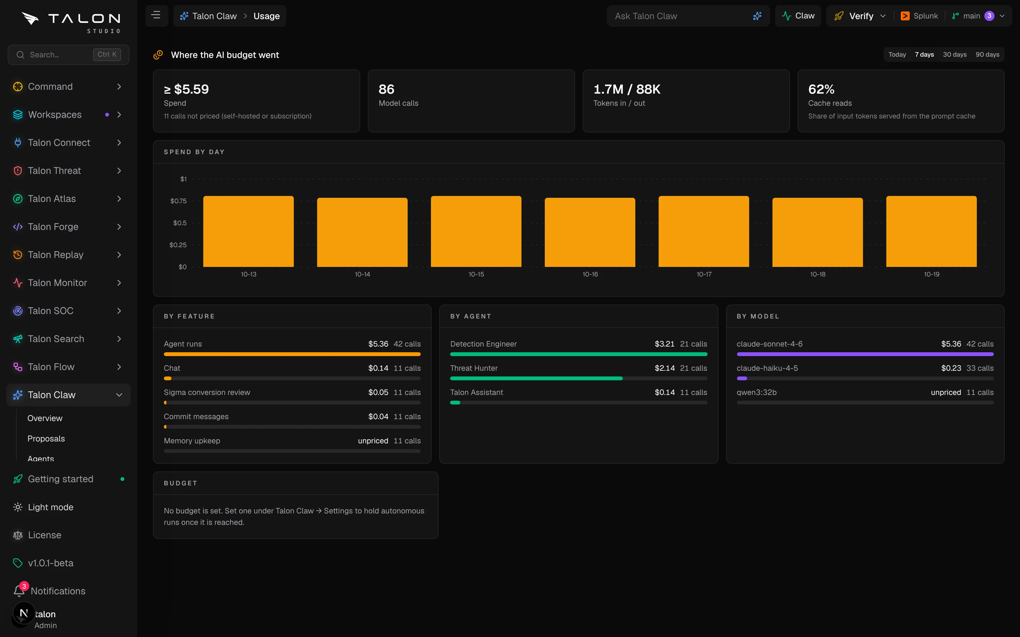This screenshot has width=1020, height=637.
Task: Expand the Talon Threat chevron
Action: click(119, 171)
